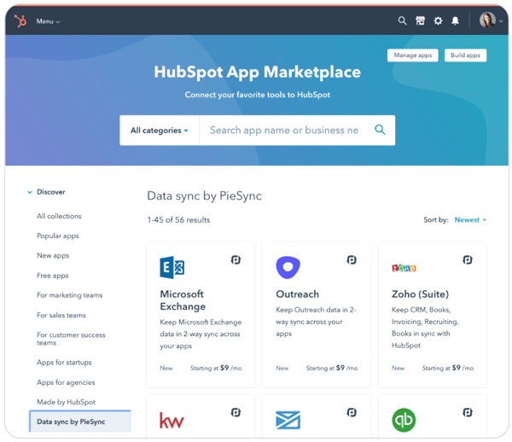Click the Build apps button
This screenshot has height=442, width=512.
(465, 55)
